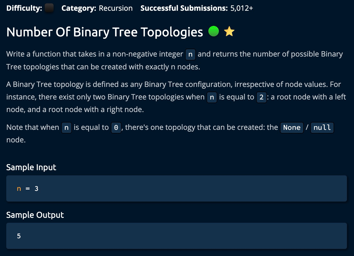The height and width of the screenshot is (256, 354).
Task: Click the n chip before "is equal to 2"
Action: (212, 97)
